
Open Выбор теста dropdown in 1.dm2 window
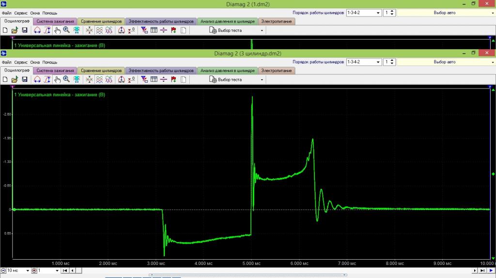(236, 30)
